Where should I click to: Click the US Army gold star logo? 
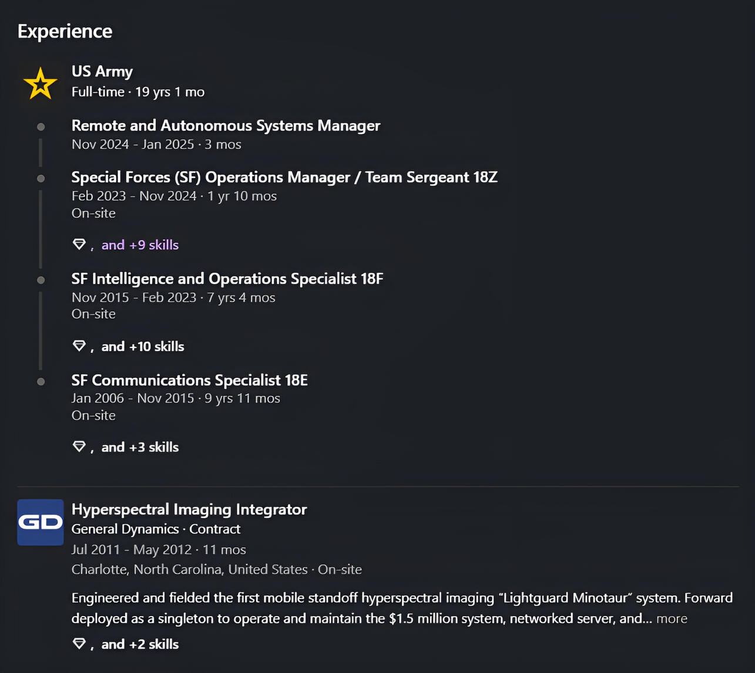pos(40,83)
